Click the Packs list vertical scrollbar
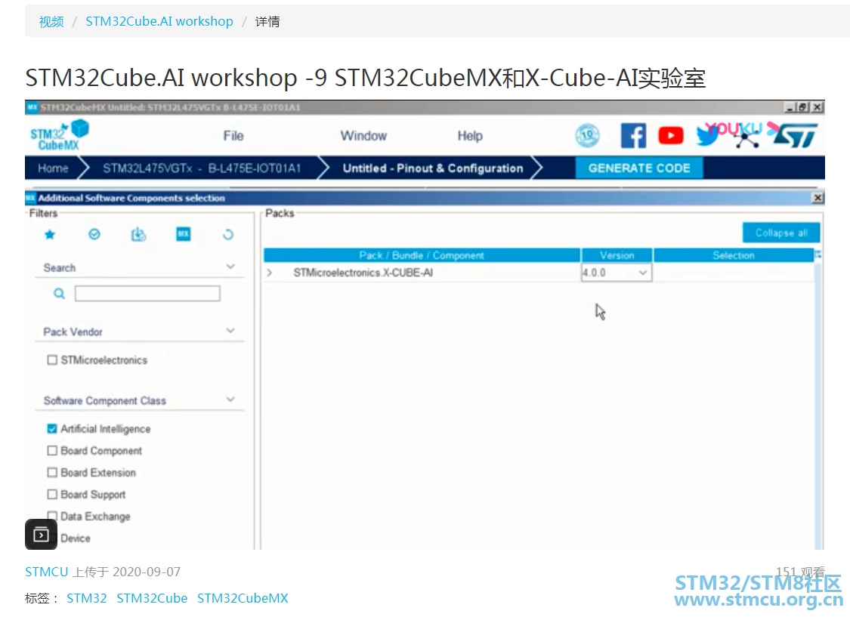 pyautogui.click(x=818, y=406)
